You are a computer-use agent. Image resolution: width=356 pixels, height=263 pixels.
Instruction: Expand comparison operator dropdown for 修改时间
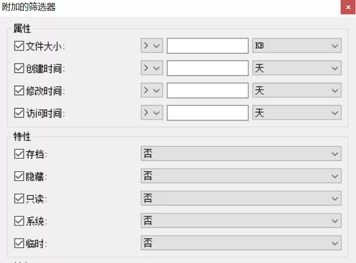(x=152, y=90)
